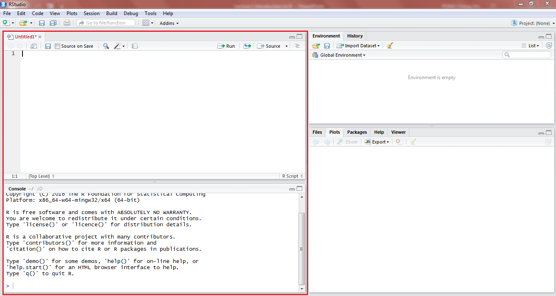This screenshot has height=296, width=556.
Task: Click the save all documents icon
Action: [x=53, y=23]
